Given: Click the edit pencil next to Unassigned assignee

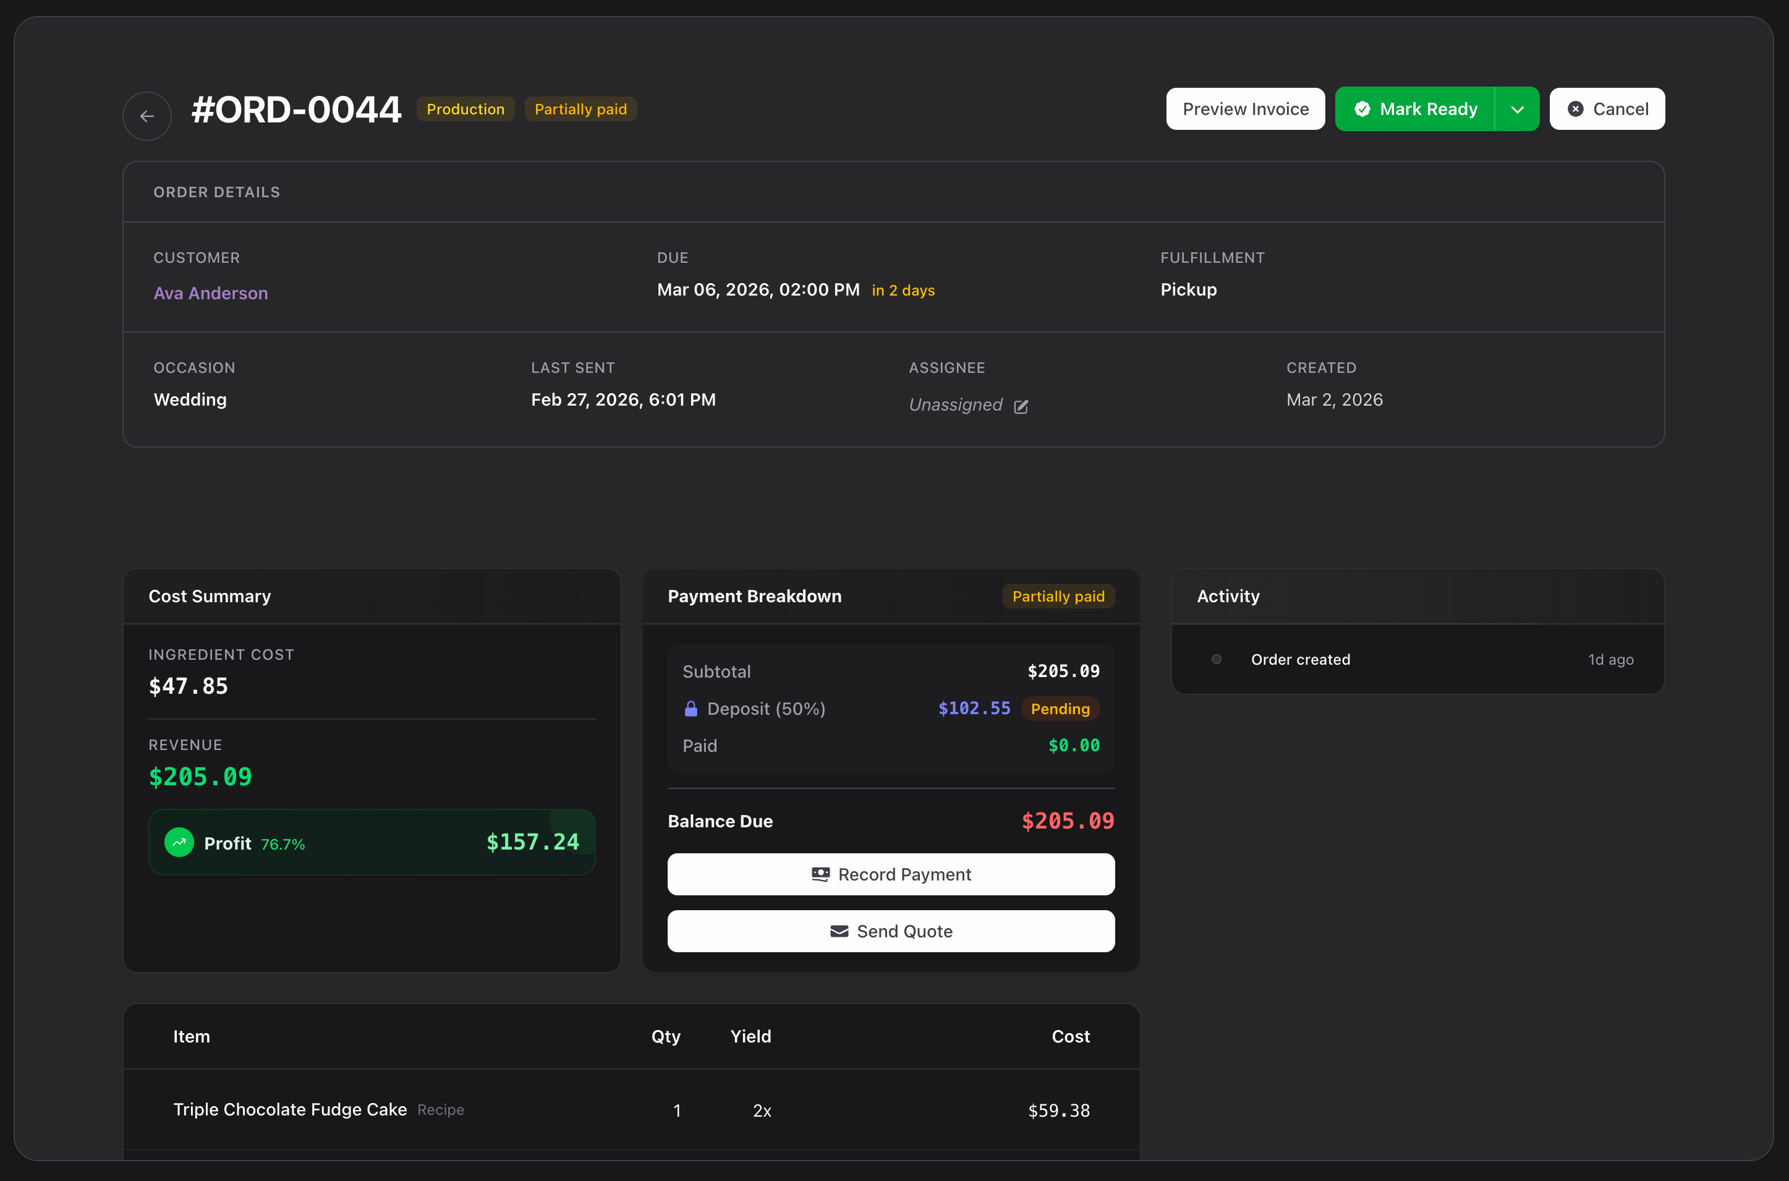Looking at the screenshot, I should (x=1021, y=406).
